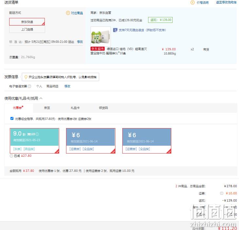This screenshot has height=230, width=239.
Task: Click the info icon beside 运费 amount
Action: click(x=222, y=193)
